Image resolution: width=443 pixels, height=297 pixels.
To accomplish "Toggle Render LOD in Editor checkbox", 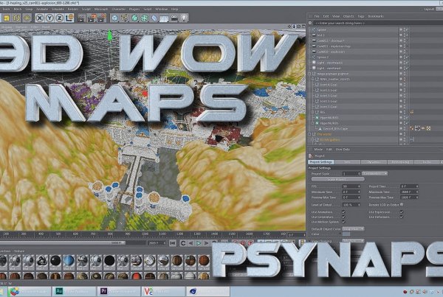I will click(x=402, y=203).
